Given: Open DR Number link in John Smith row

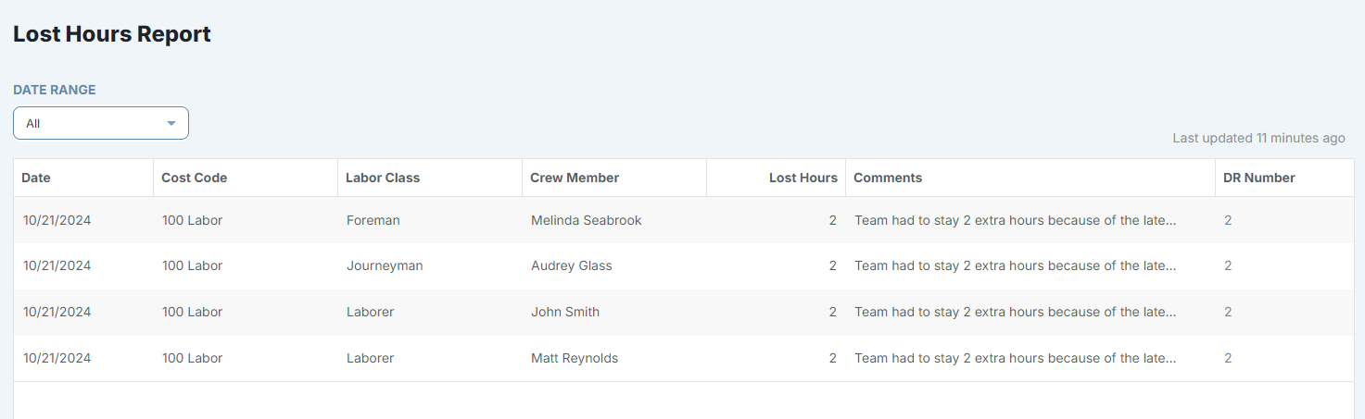Looking at the screenshot, I should coord(1228,312).
